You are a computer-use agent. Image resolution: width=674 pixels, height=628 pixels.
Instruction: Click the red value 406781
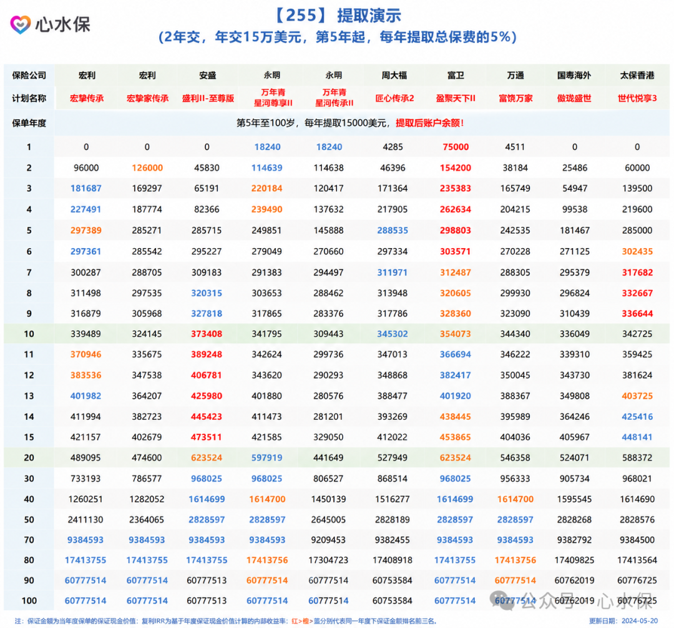coord(207,376)
